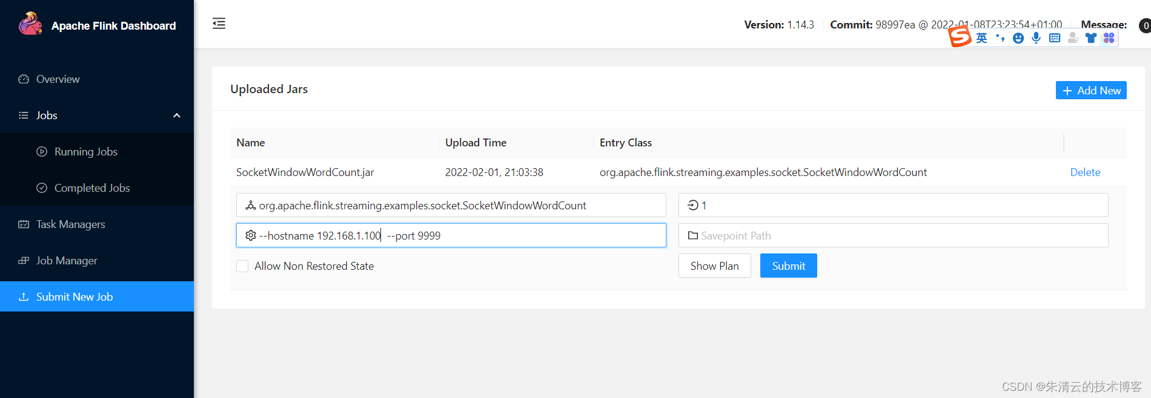Click the Job Manager build icon
This screenshot has width=1151, height=398.
[24, 261]
